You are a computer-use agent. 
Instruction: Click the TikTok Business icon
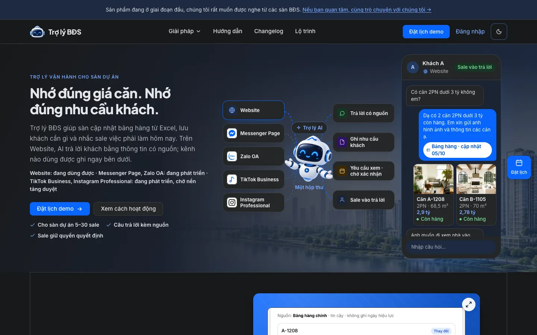(232, 179)
